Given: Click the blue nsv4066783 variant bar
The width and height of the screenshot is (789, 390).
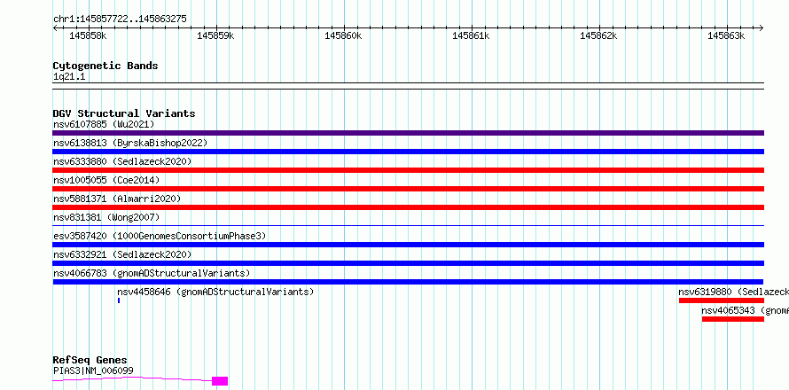Looking at the screenshot, I should point(408,282).
